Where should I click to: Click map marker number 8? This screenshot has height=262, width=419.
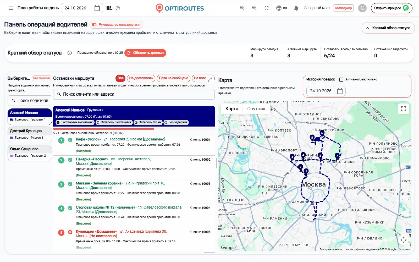[320, 156]
